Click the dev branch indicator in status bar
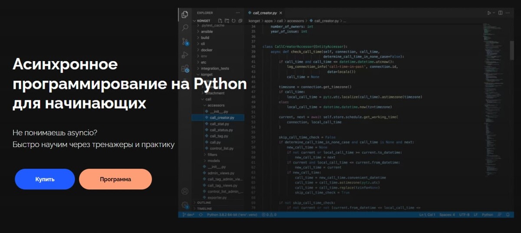The width and height of the screenshot is (521, 233). click(x=188, y=215)
